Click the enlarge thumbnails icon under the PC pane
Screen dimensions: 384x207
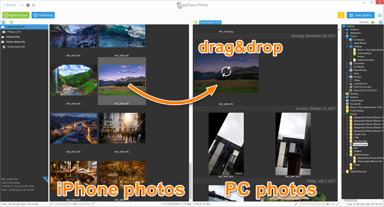click(338, 204)
